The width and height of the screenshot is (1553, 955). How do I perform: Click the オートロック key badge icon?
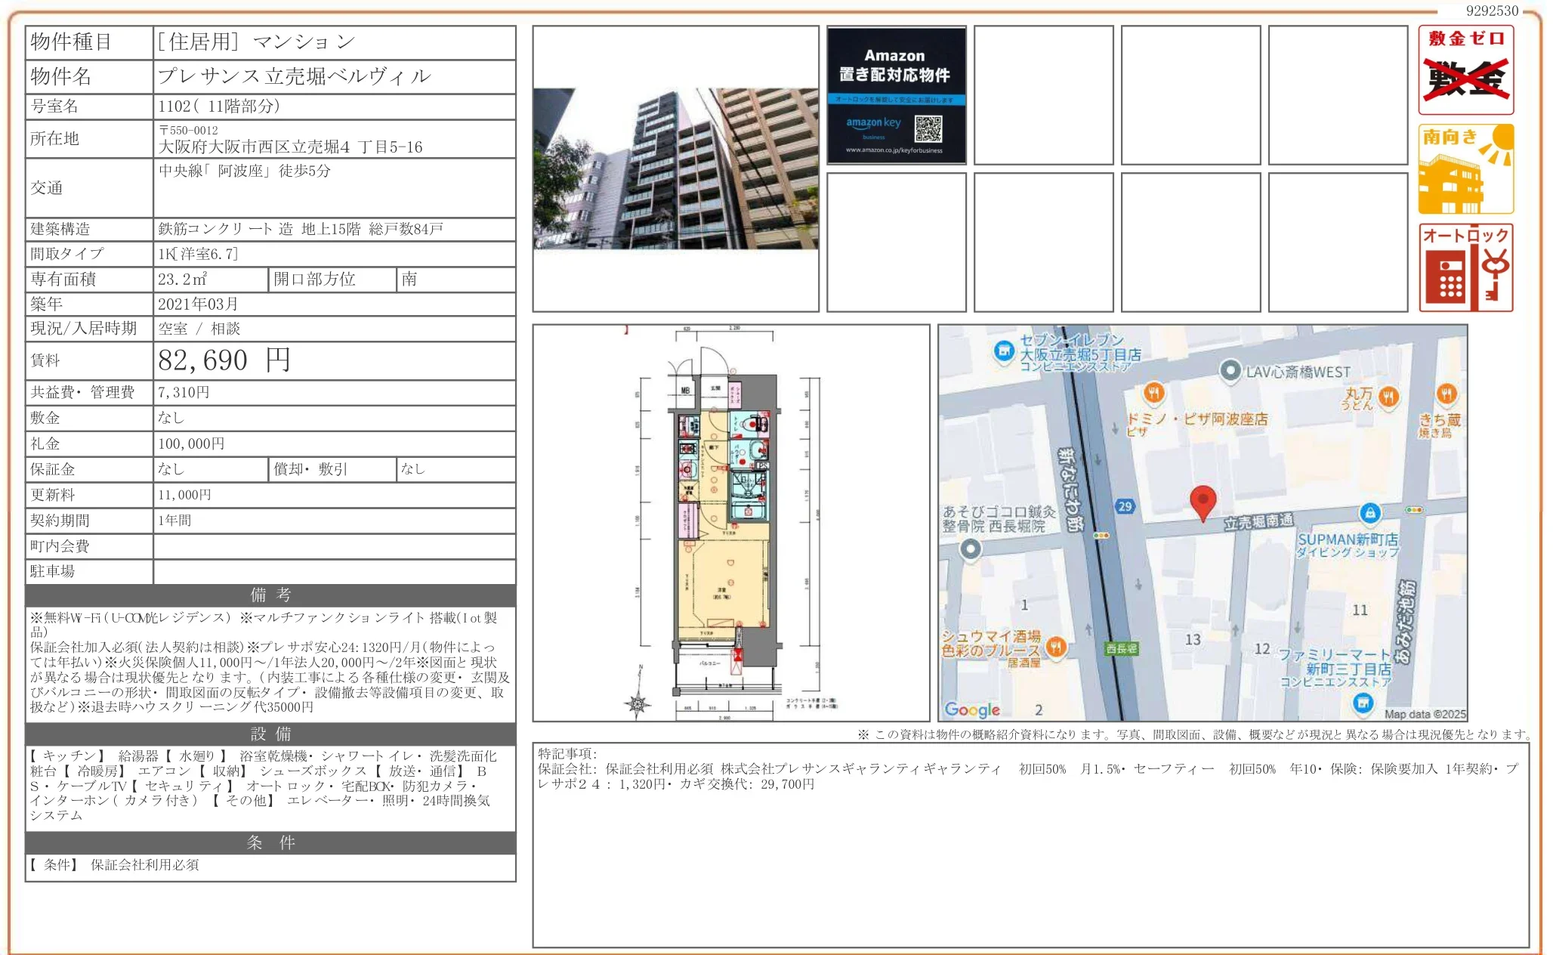1465,267
